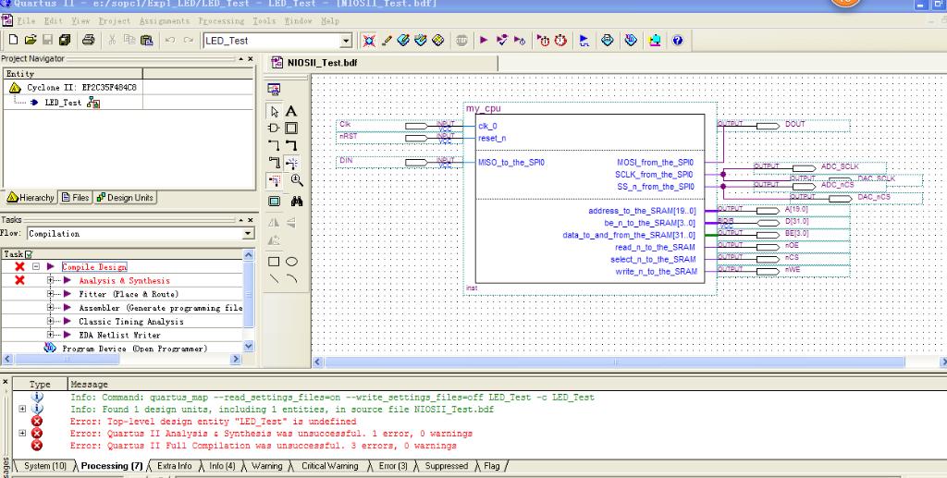Click the Open file folder icon
The width and height of the screenshot is (947, 478).
click(x=31, y=41)
